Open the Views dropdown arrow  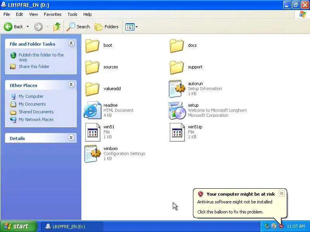click(136, 27)
